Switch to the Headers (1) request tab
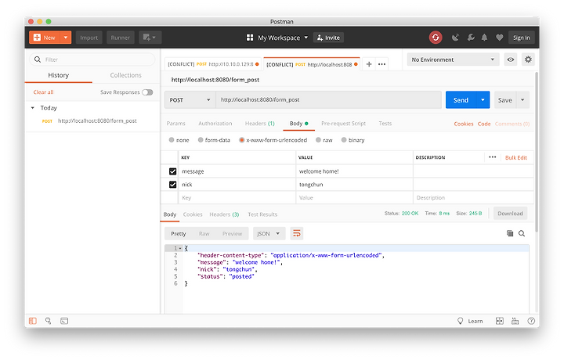This screenshot has width=564, height=360. click(x=260, y=123)
